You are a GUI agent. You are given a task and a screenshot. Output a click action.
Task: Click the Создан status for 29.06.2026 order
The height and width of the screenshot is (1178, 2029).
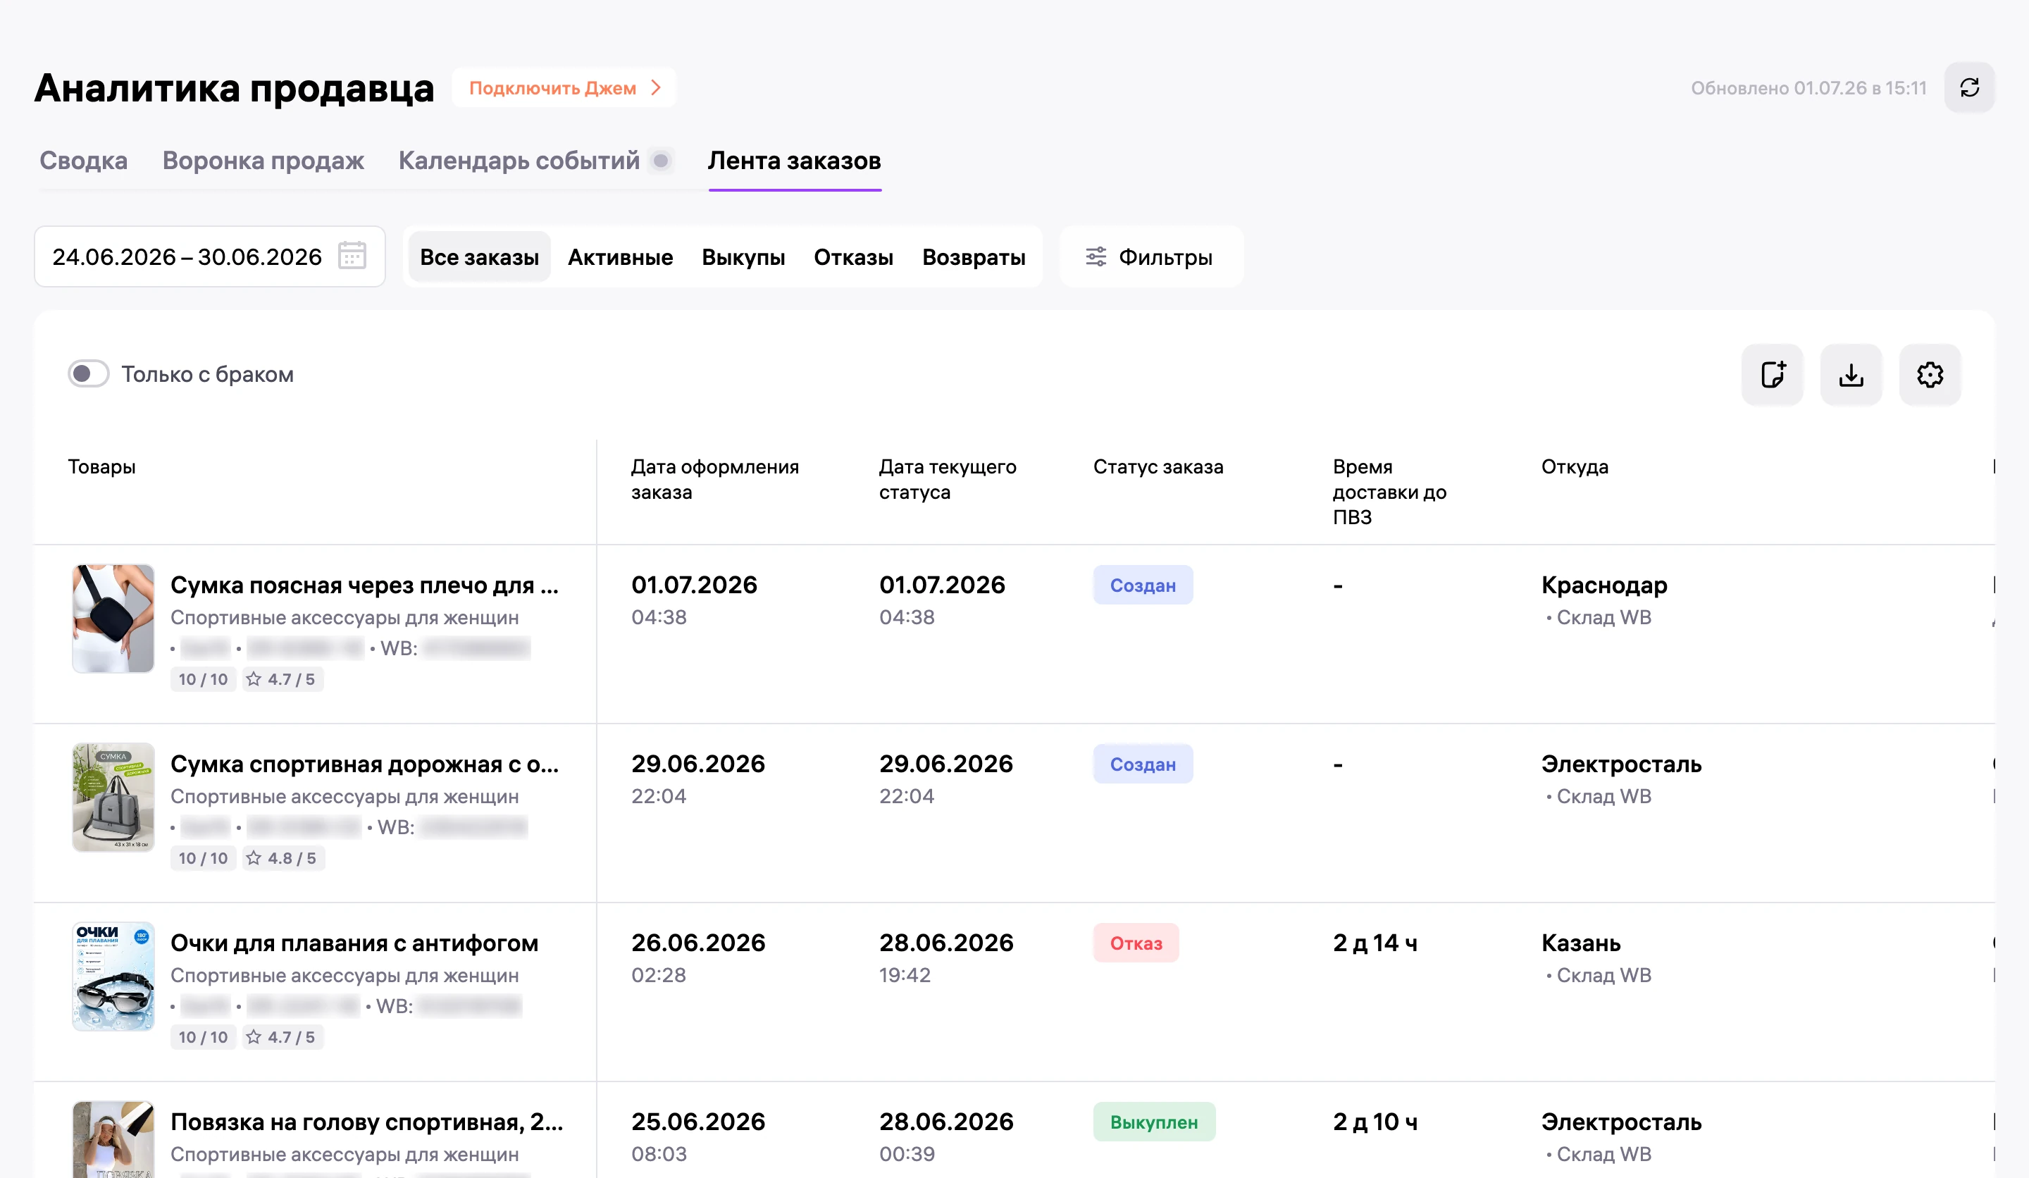1143,764
